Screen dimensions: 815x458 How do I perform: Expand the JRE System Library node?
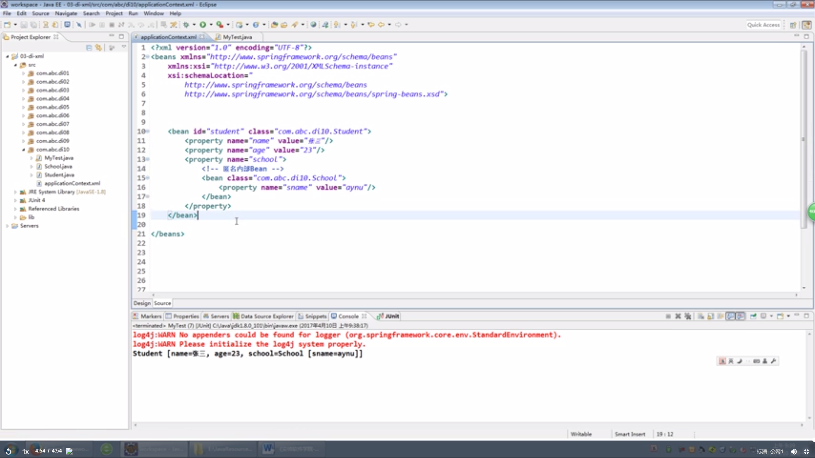coord(15,192)
